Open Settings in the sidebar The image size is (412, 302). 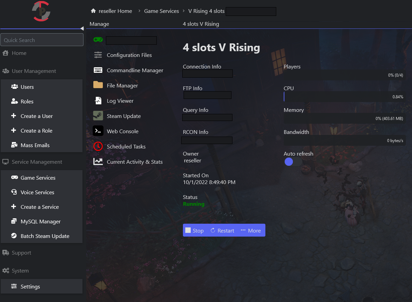[30, 287]
